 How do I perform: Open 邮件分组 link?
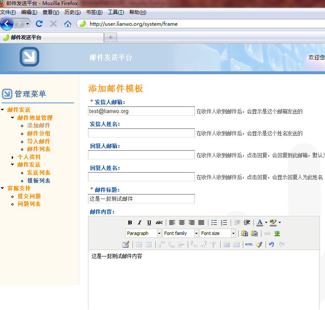click(39, 133)
